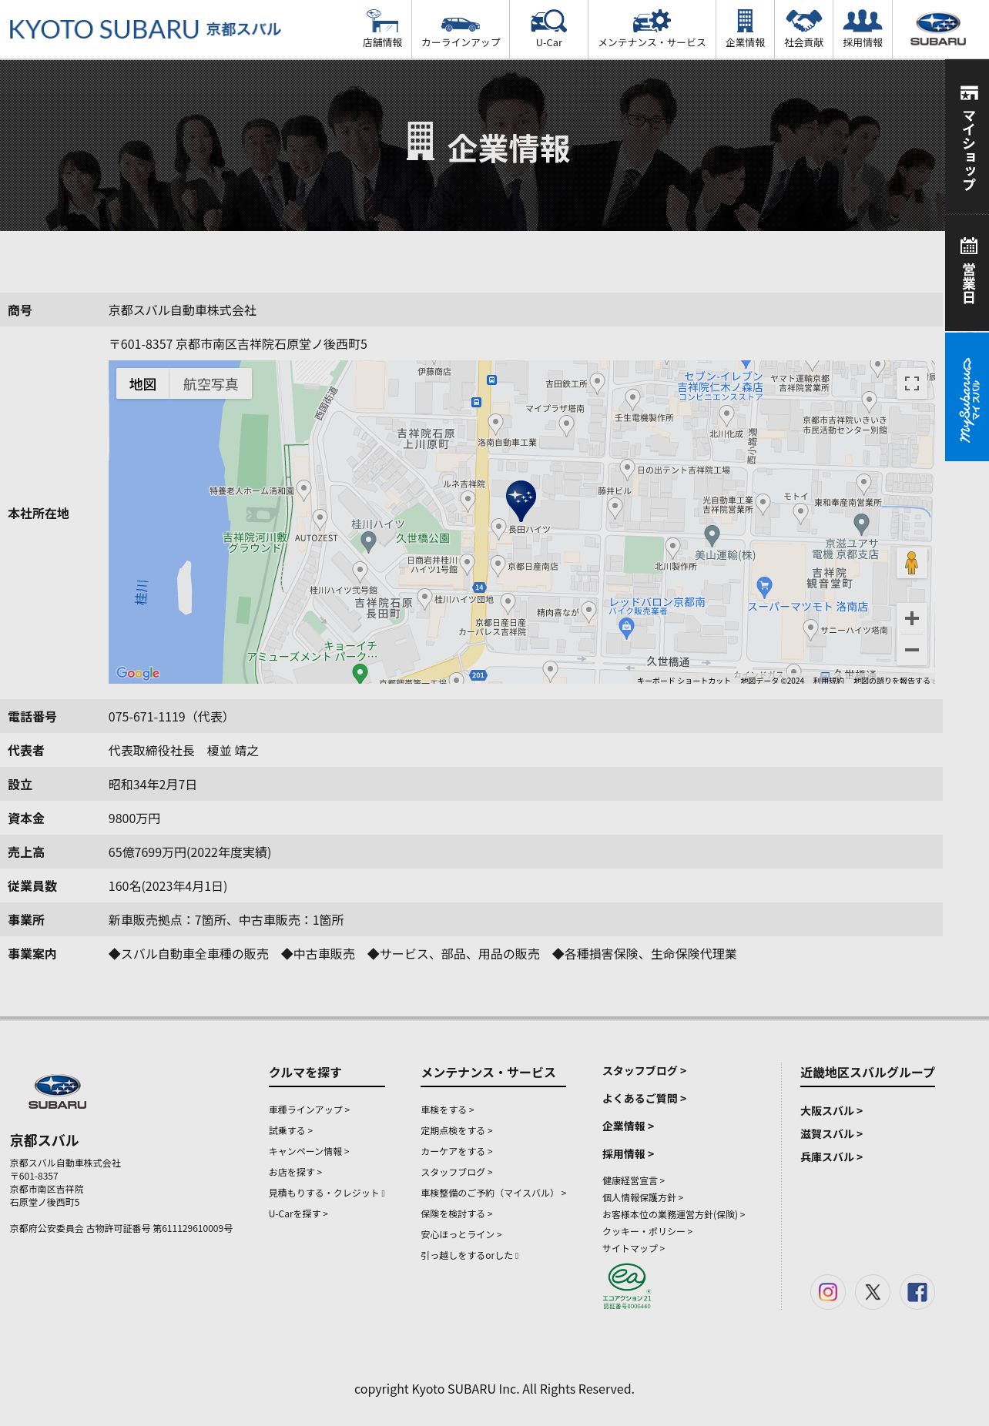
Task: Open カーケアをする footer link
Action: [x=457, y=1151]
